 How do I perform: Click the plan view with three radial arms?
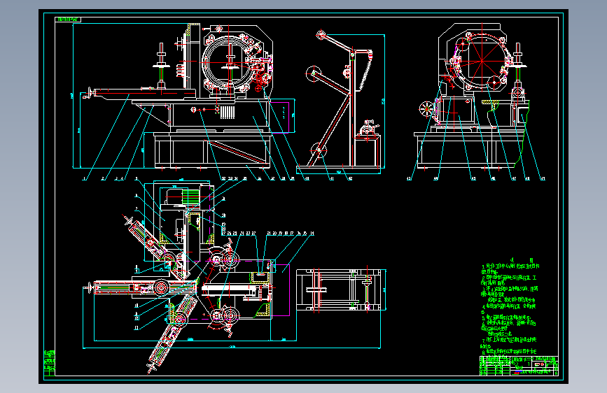pyautogui.click(x=186, y=277)
